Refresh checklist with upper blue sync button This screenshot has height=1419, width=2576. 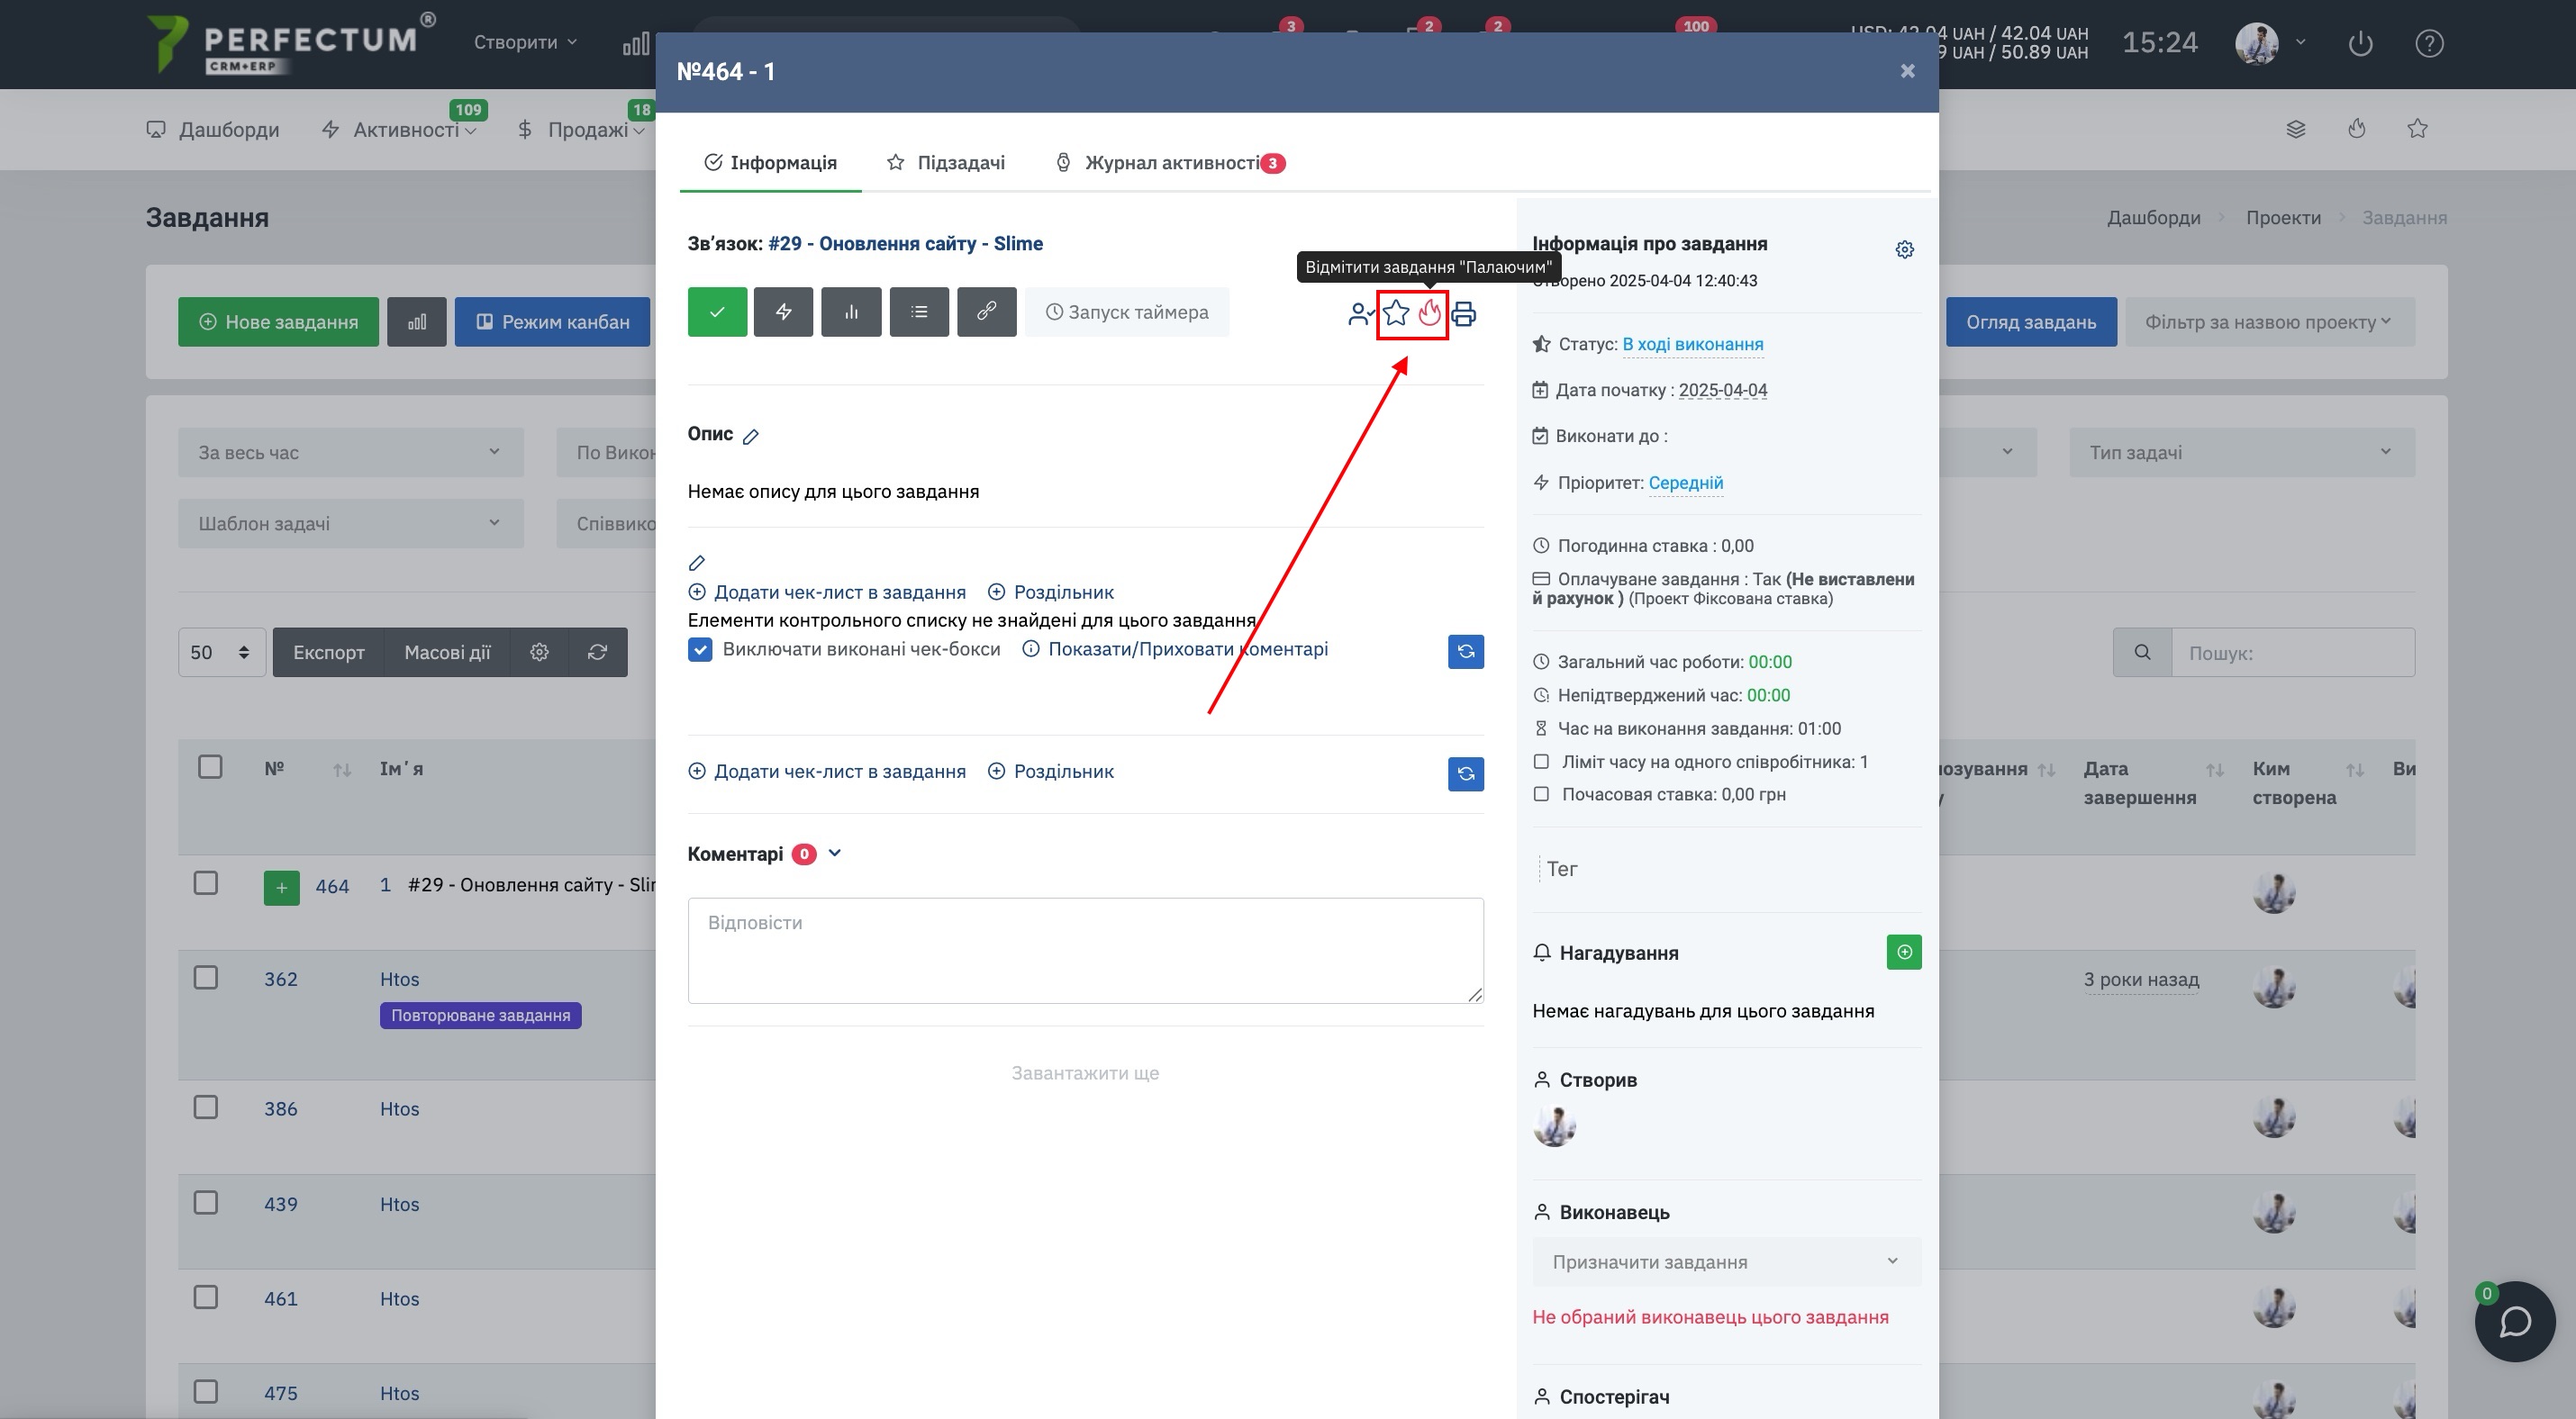[x=1466, y=652]
